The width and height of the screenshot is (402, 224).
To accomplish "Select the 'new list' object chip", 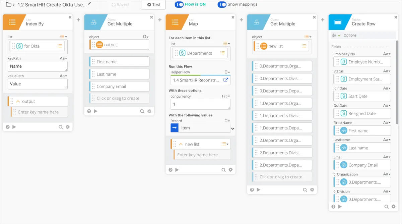I will (281, 46).
